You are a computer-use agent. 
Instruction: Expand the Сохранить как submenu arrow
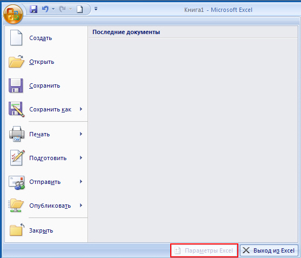click(x=81, y=109)
